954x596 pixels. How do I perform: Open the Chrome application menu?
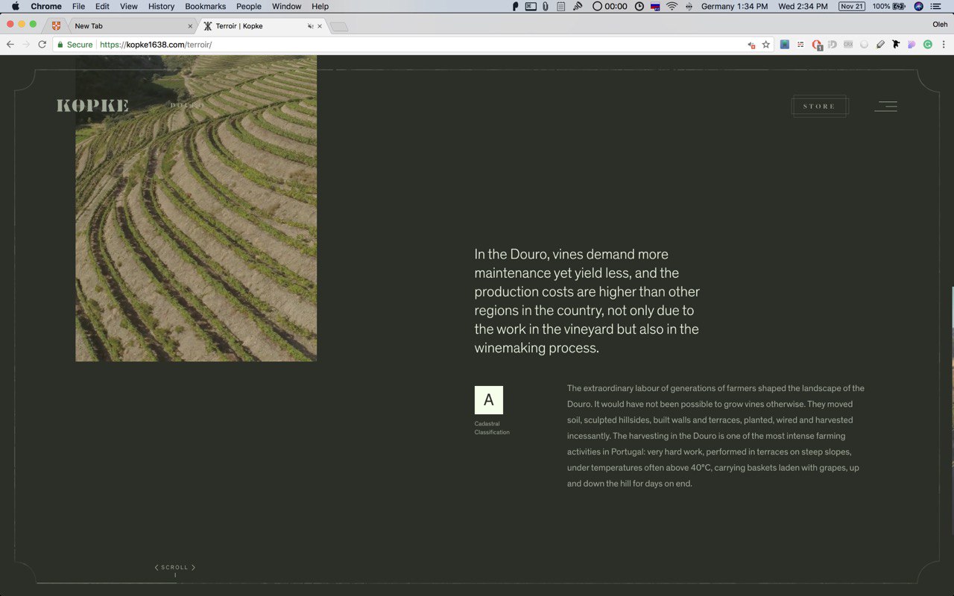click(46, 7)
